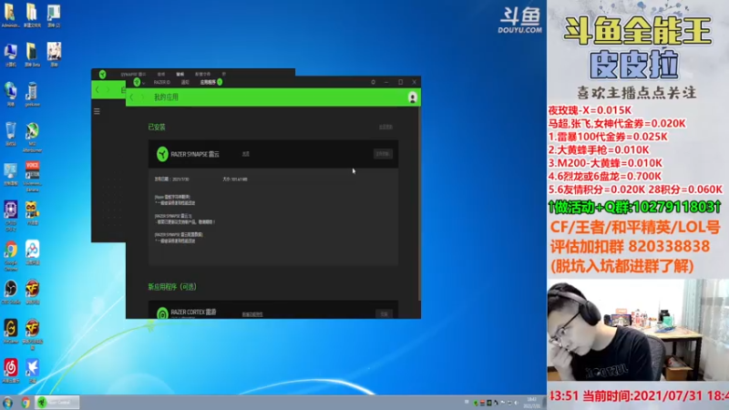The height and width of the screenshot is (410, 729).
Task: Open the Google Chrome desktop shortcut
Action: (11, 256)
